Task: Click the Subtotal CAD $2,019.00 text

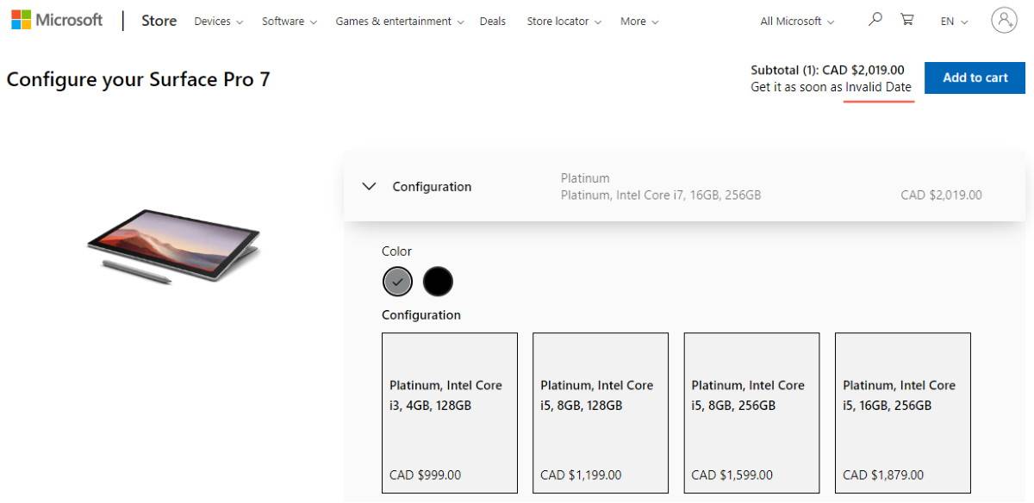Action: point(827,70)
